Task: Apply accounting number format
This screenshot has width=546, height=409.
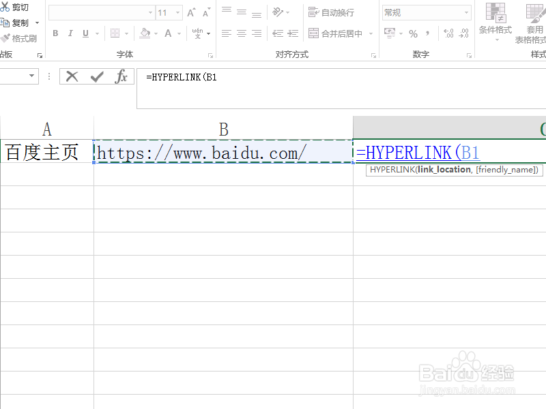Action: point(390,33)
